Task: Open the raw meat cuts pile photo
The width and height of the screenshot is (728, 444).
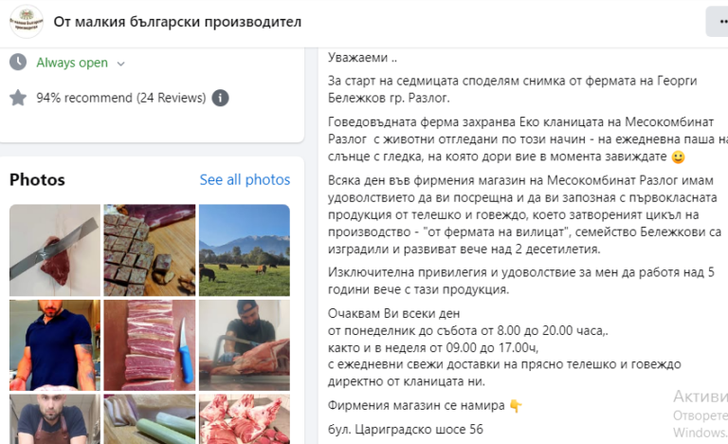Action: pyautogui.click(x=245, y=419)
